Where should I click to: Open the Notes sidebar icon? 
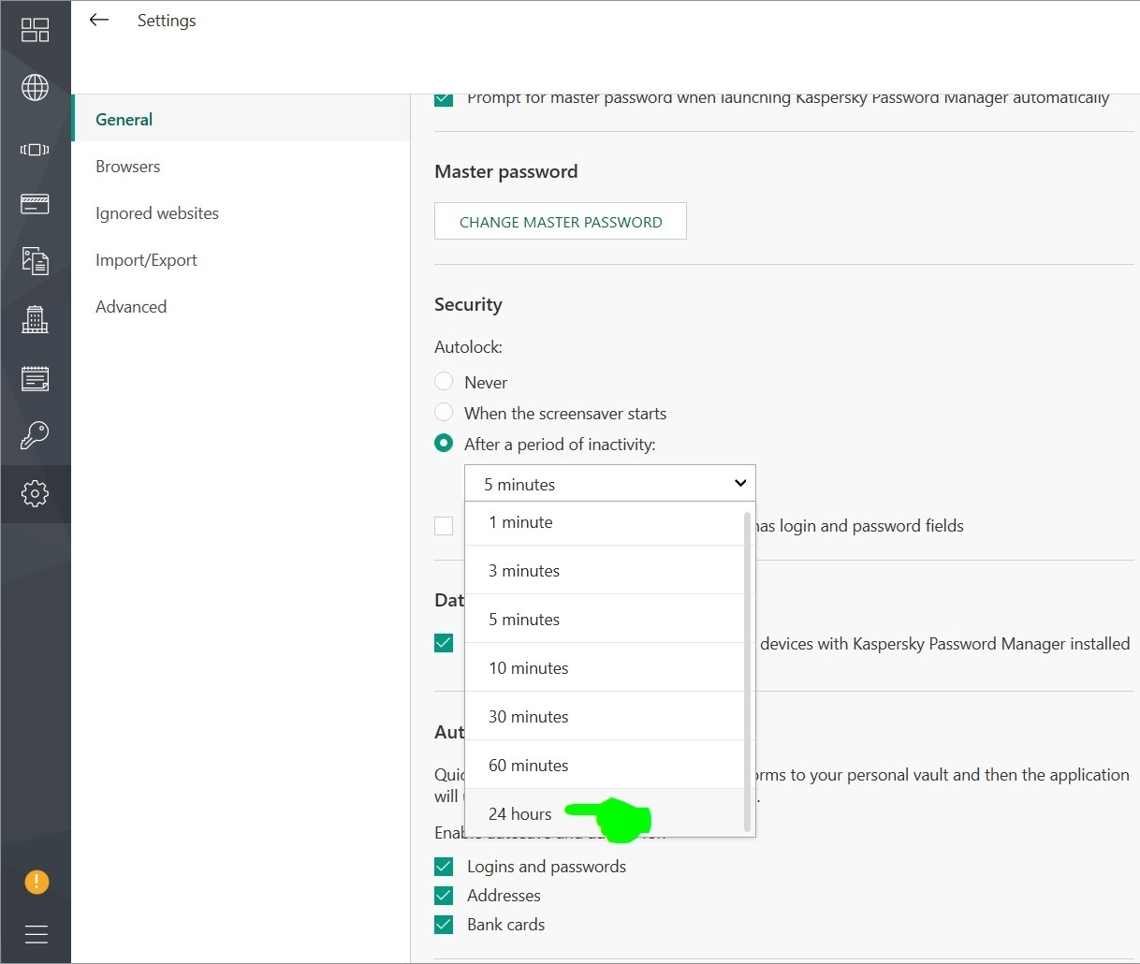pyautogui.click(x=35, y=378)
